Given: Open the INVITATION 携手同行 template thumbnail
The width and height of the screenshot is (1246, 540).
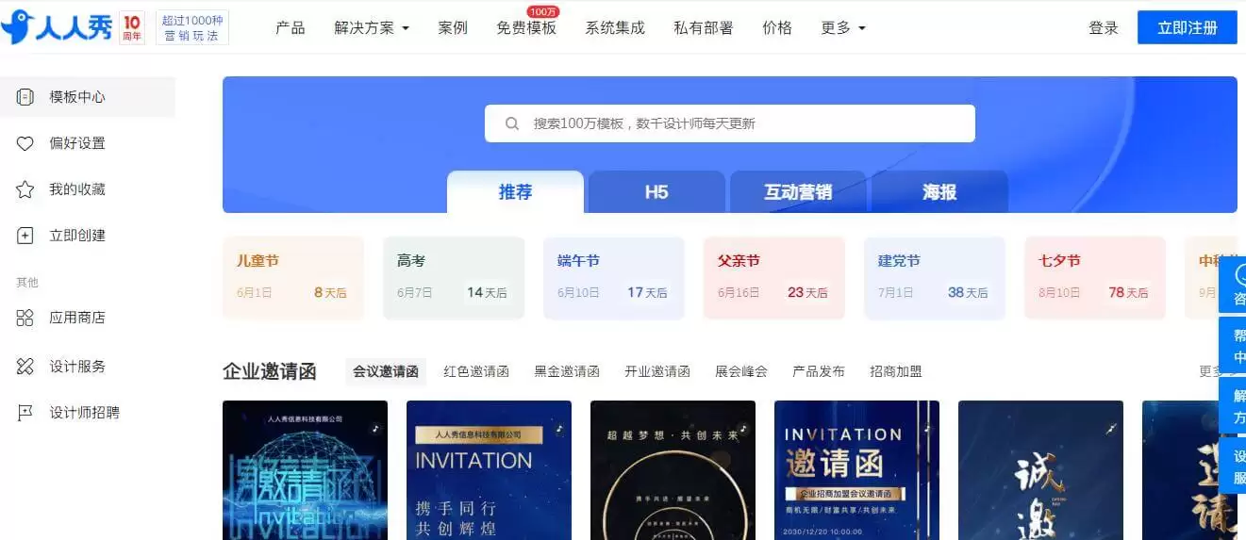Looking at the screenshot, I should tap(489, 470).
